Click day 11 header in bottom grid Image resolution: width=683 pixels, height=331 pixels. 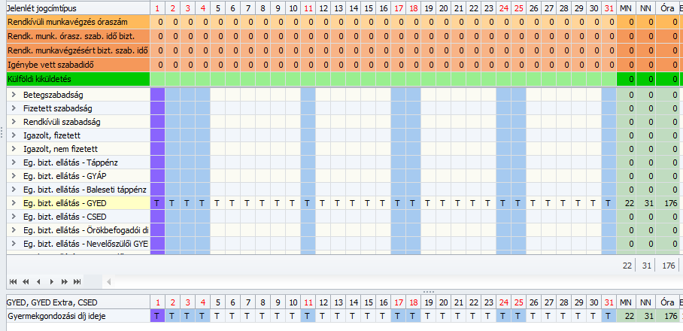[x=308, y=302]
